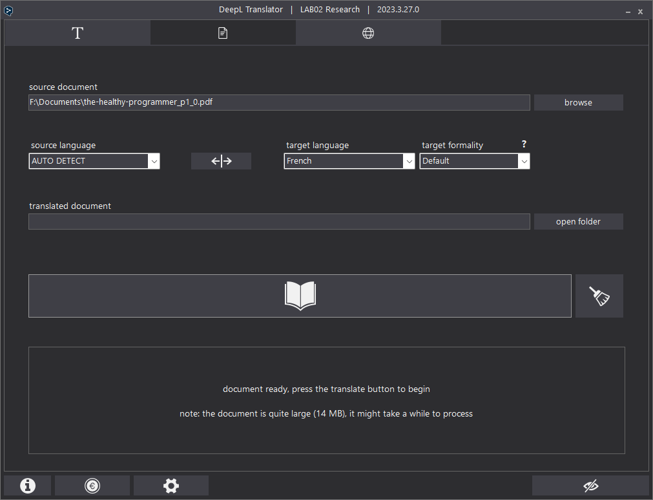Click the large document size note
This screenshot has height=500, width=653.
326,414
